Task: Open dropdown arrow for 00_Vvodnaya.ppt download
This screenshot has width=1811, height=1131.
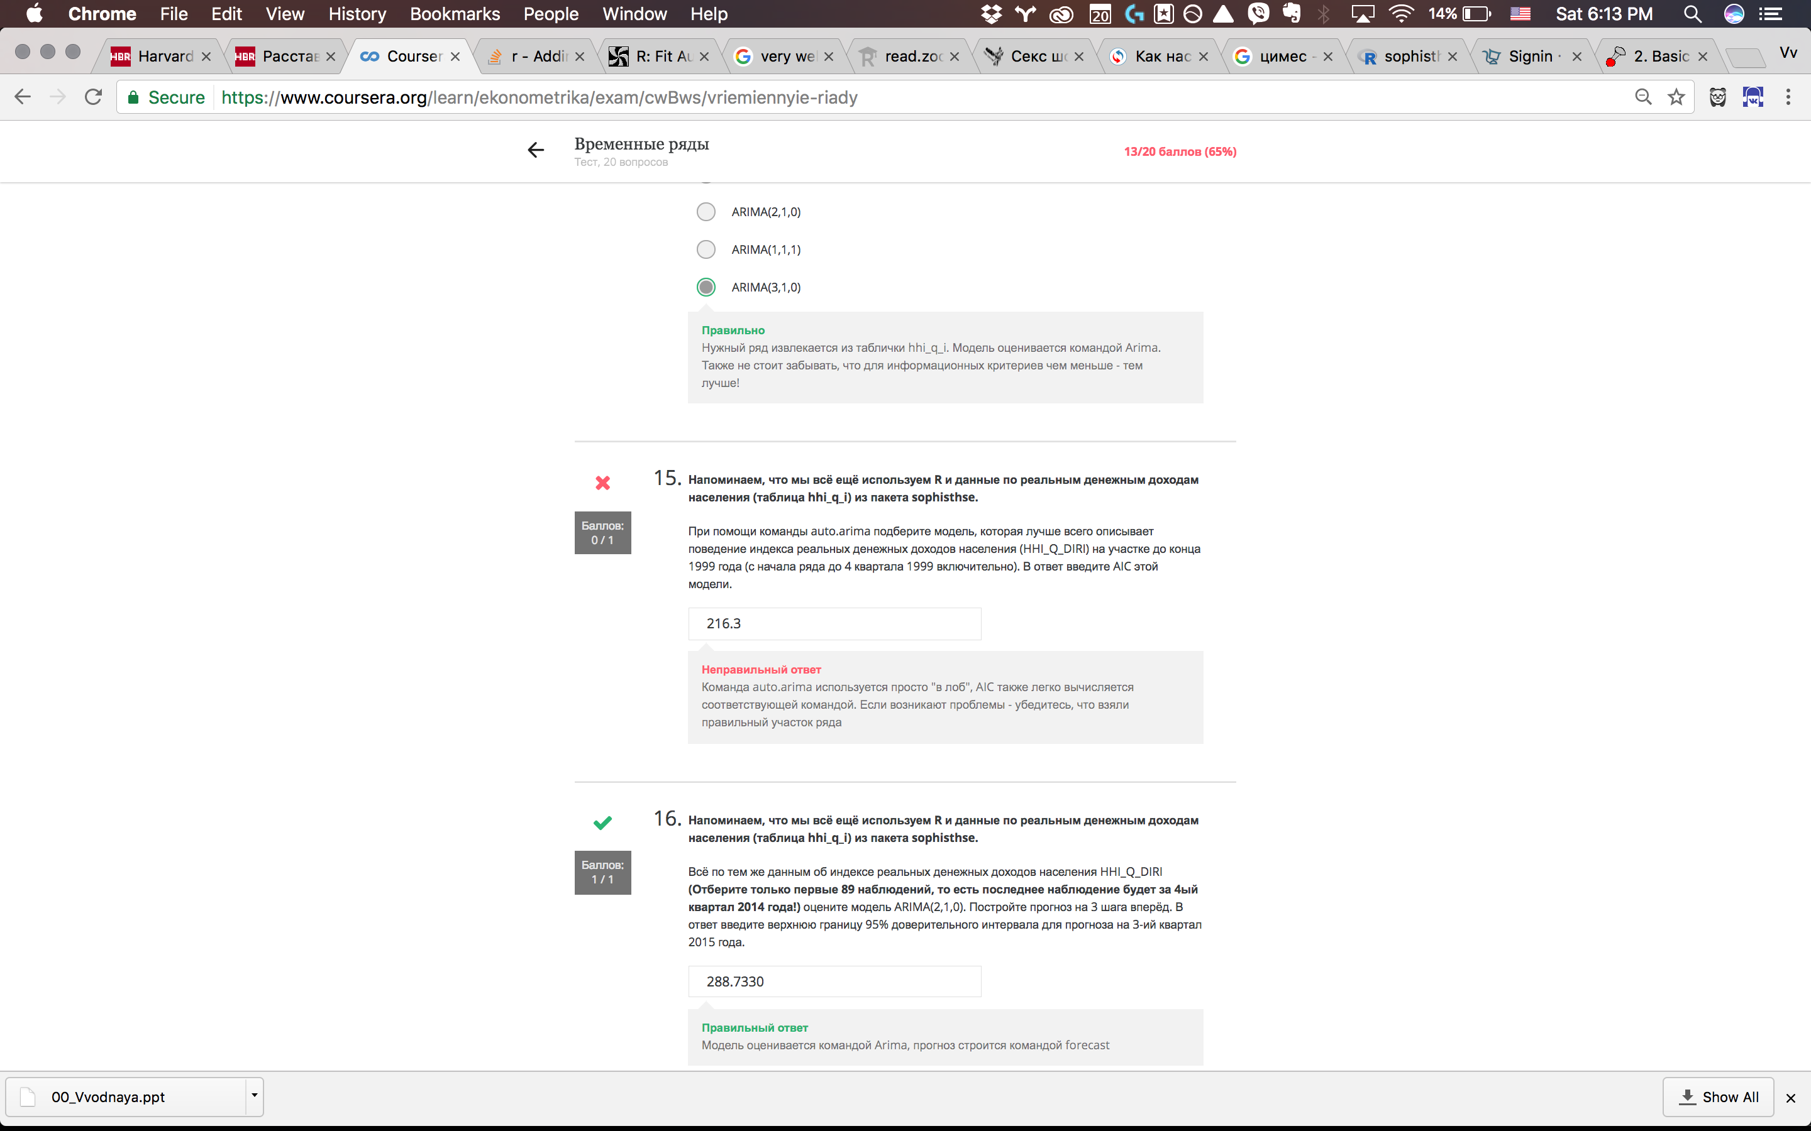Action: pyautogui.click(x=255, y=1096)
